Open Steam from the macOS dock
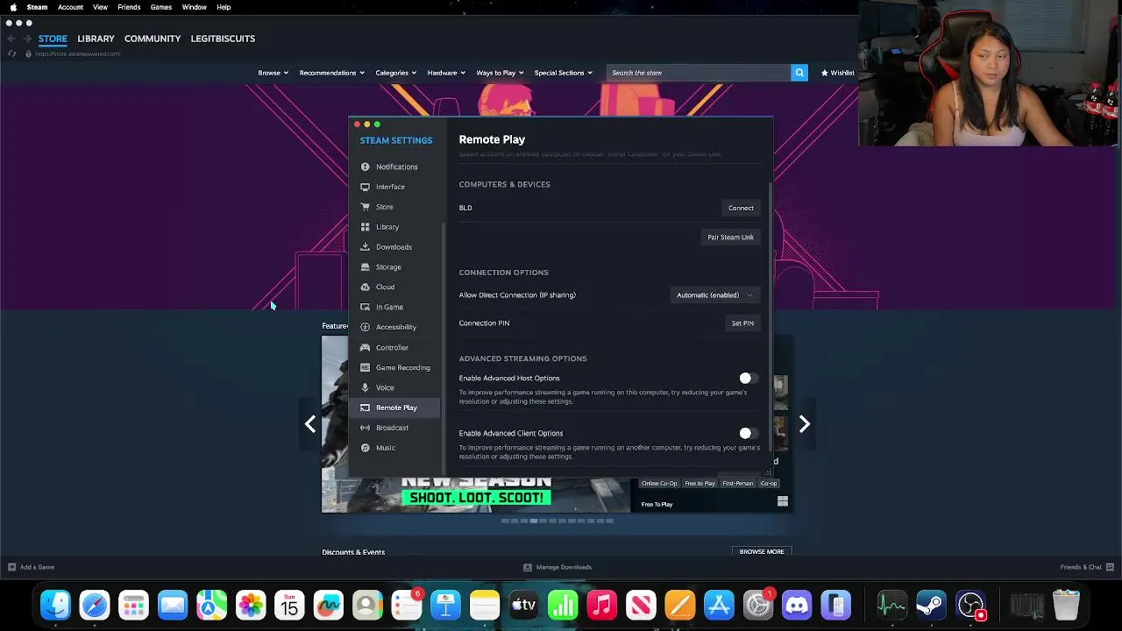The width and height of the screenshot is (1122, 631). click(x=931, y=605)
